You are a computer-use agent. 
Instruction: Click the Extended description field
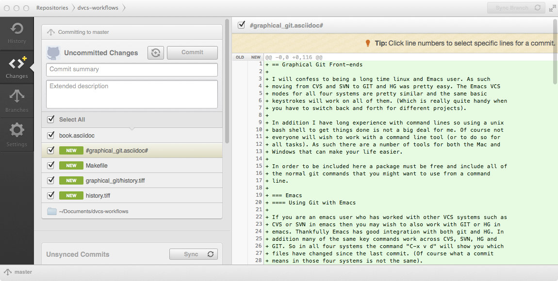coord(131,94)
